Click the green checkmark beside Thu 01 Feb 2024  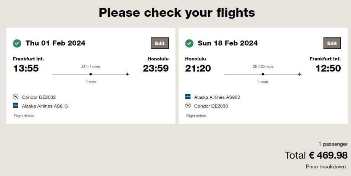(x=17, y=43)
